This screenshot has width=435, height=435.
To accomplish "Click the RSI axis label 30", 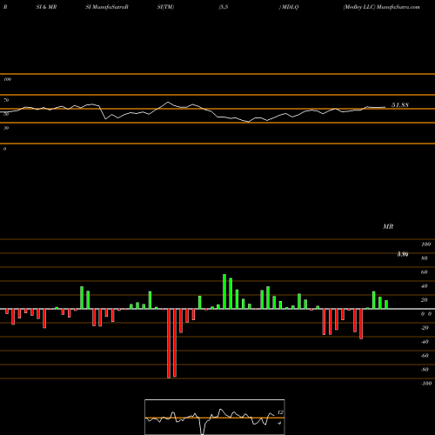I will [6, 128].
